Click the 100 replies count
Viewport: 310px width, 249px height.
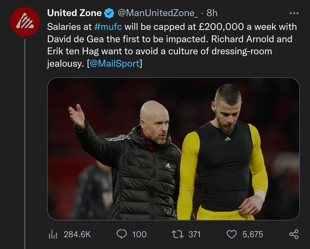click(x=139, y=234)
